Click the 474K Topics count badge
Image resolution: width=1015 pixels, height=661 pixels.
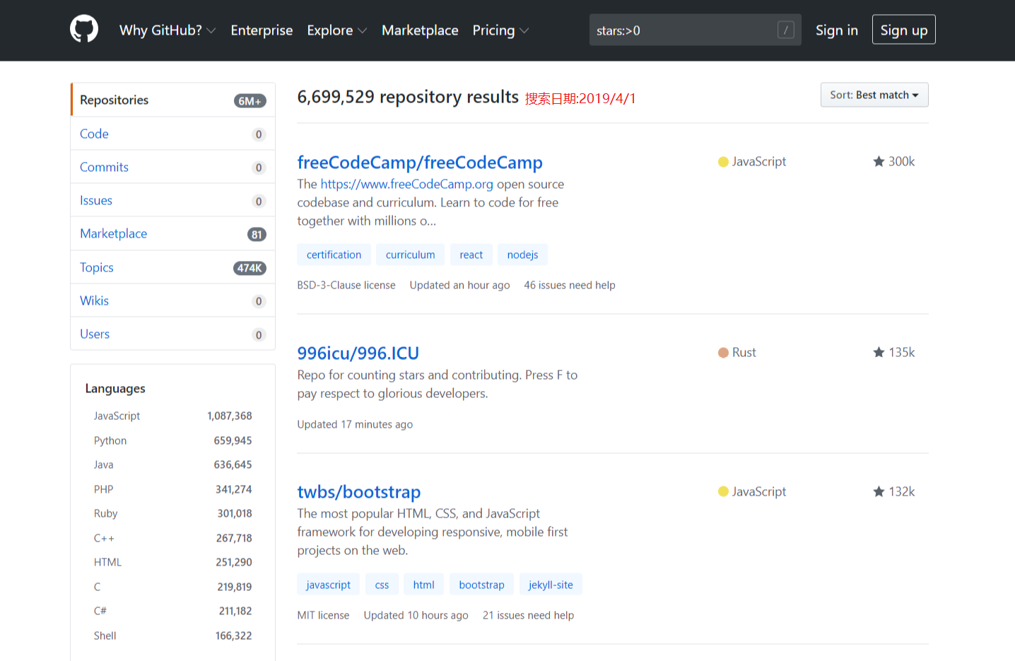(250, 268)
